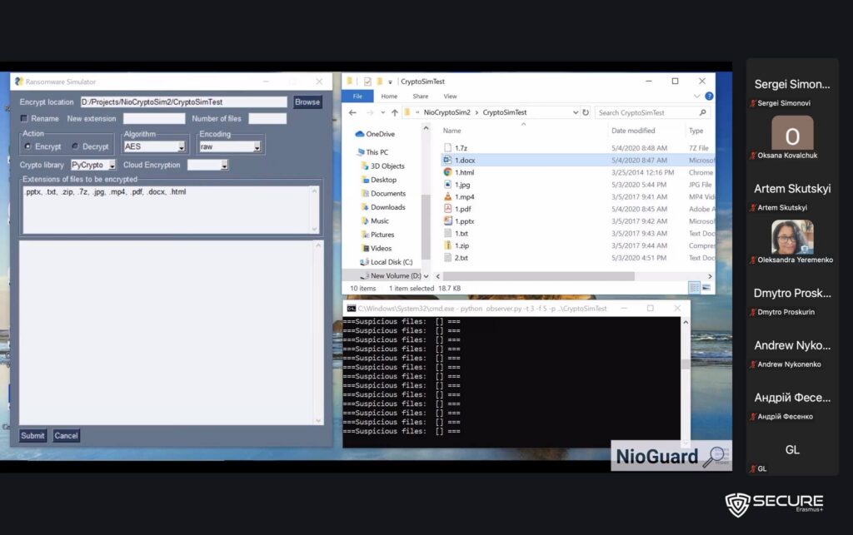The width and height of the screenshot is (853, 535).
Task: Click the Browse button
Action: (x=307, y=102)
